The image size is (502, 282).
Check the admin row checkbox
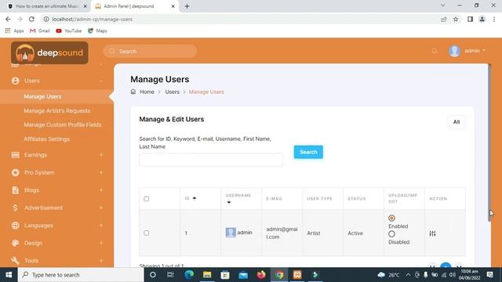pyautogui.click(x=147, y=233)
